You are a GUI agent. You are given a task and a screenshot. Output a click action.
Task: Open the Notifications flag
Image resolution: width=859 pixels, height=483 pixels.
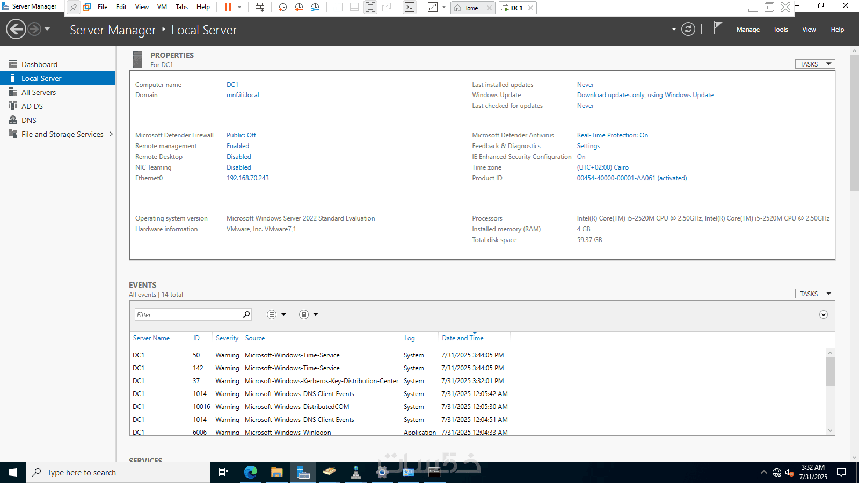[717, 28]
